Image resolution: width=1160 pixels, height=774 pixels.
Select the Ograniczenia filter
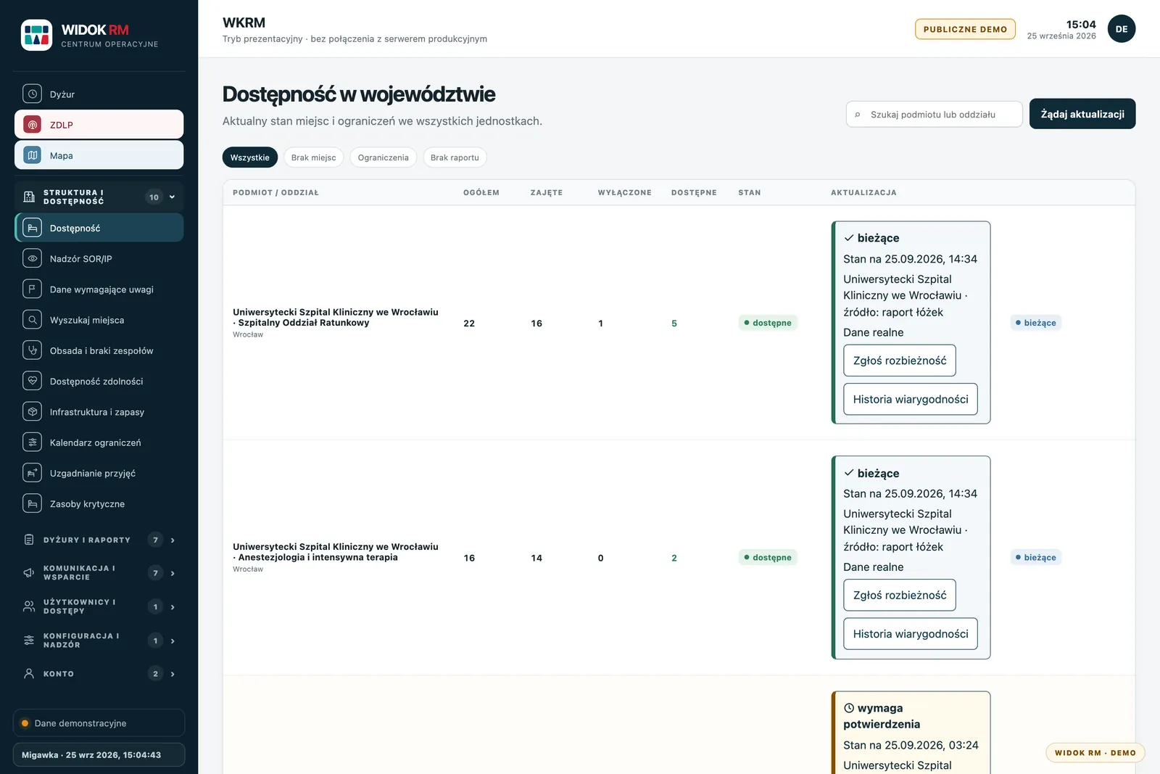tap(383, 157)
